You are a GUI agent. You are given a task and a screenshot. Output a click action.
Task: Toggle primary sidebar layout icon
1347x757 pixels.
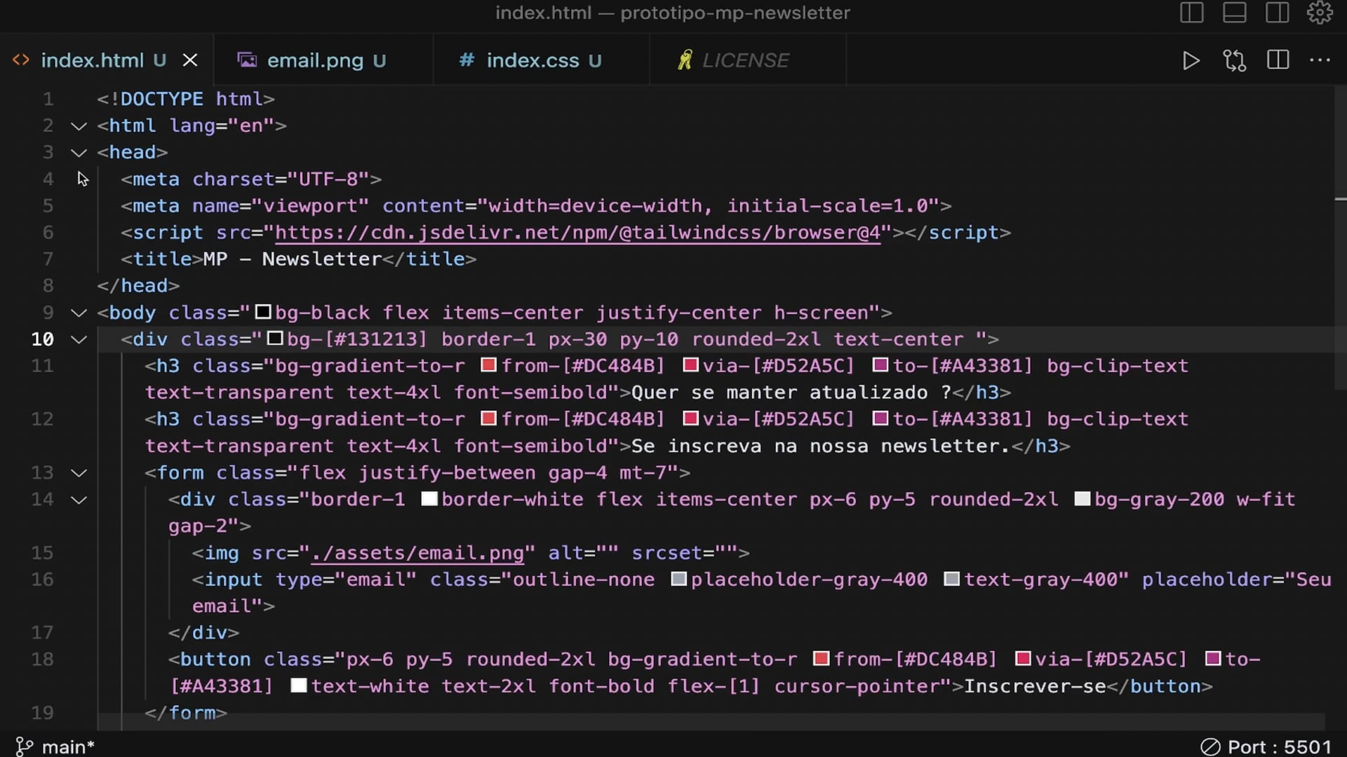pos(1191,13)
